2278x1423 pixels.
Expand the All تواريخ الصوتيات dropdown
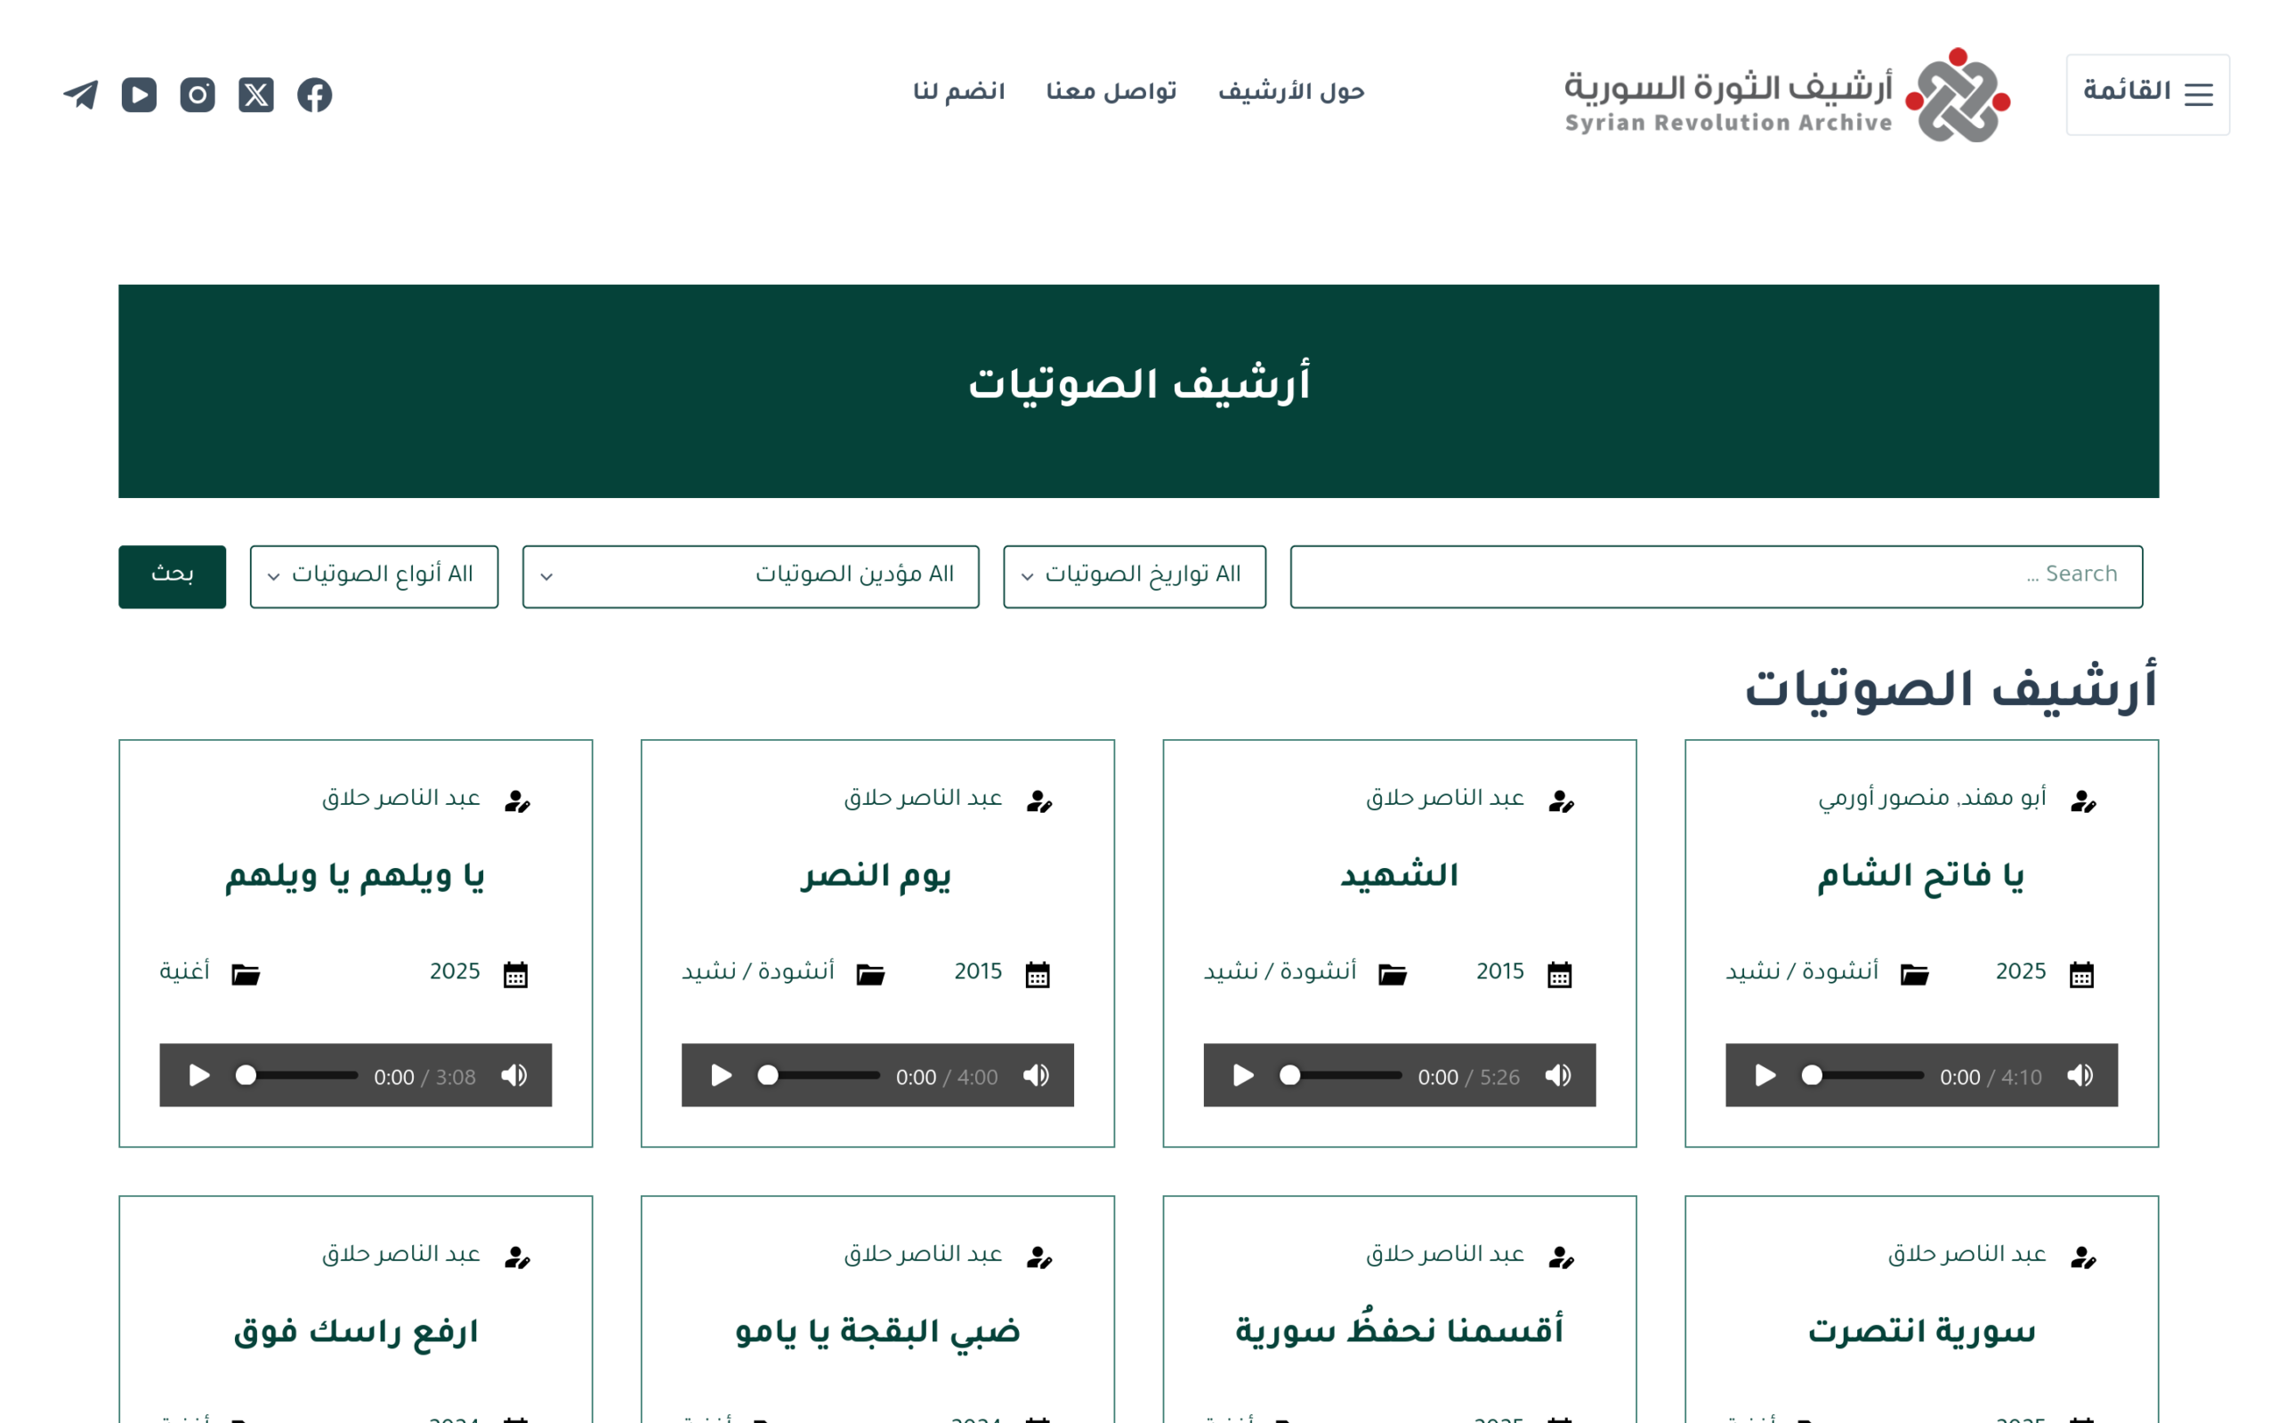point(1134,576)
